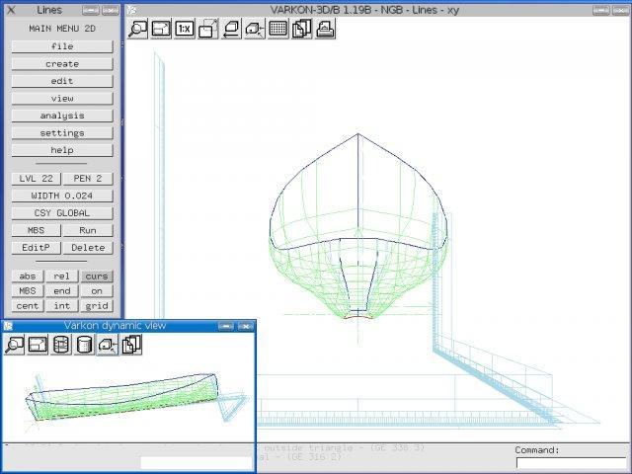The image size is (632, 474).
Task: Click zoom magnifier in Varkon dynamic view
Action: pos(15,345)
